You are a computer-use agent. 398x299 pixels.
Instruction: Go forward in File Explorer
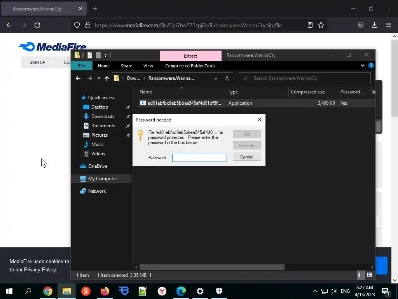tap(90, 78)
